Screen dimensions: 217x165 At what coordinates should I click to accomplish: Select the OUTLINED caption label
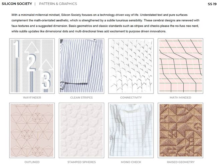[32, 162]
